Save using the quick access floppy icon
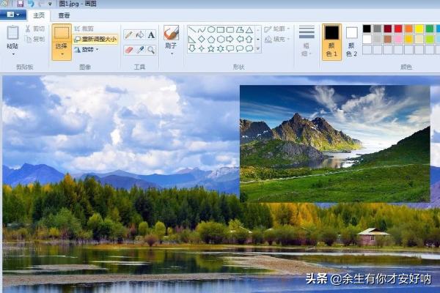 coord(20,4)
